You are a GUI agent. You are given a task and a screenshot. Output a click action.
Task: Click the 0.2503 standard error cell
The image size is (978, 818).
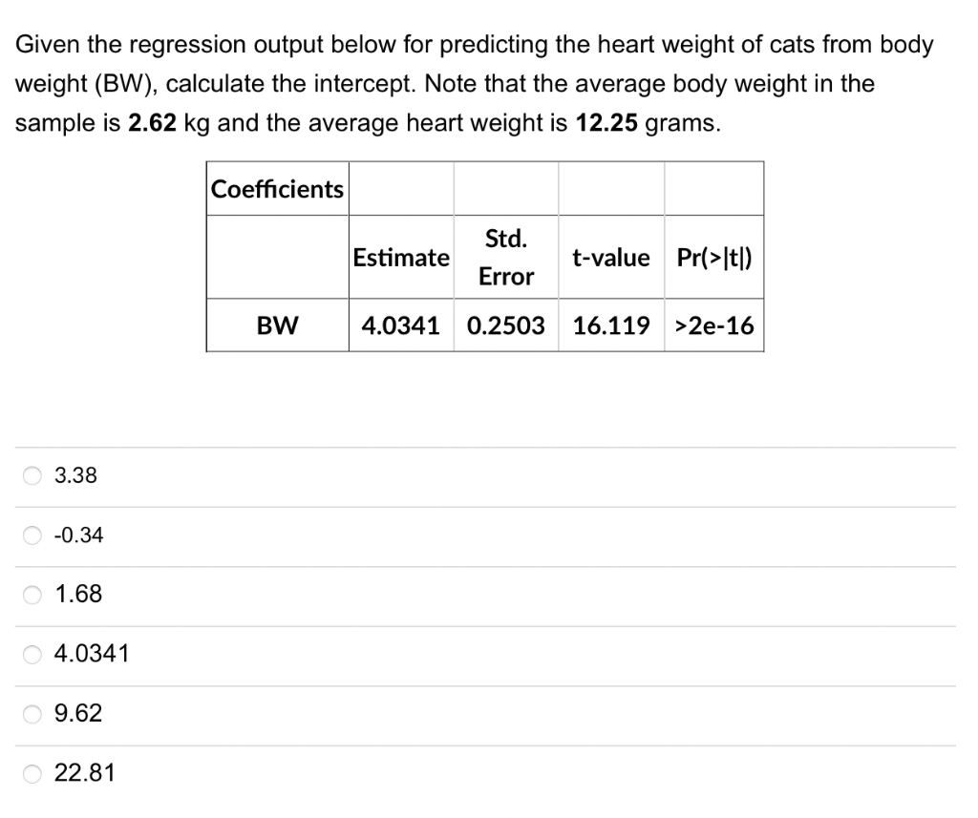[x=505, y=325]
